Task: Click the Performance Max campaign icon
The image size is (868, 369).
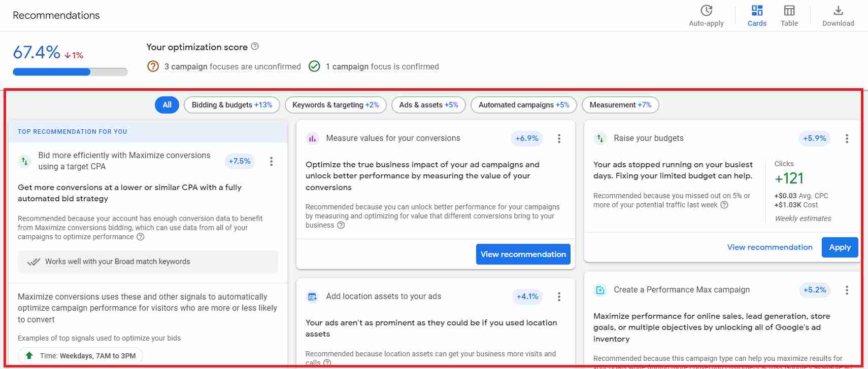Action: coord(600,290)
